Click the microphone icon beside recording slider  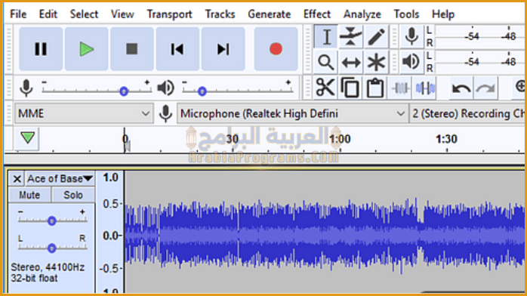coord(26,88)
